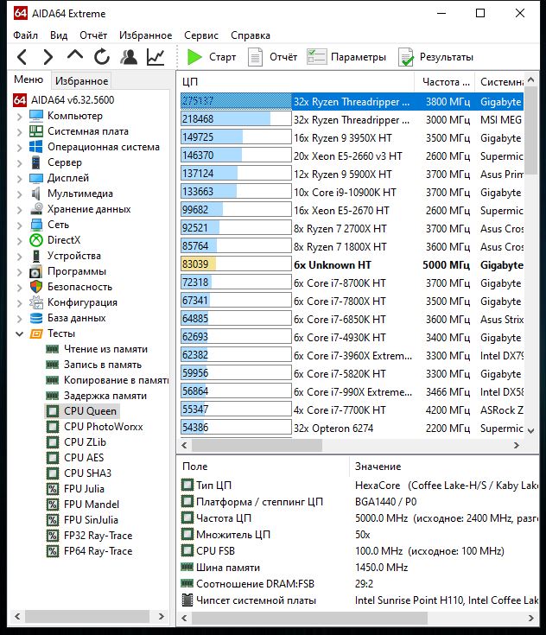Click the back navigation arrow
This screenshot has height=635, width=546.
(x=22, y=57)
